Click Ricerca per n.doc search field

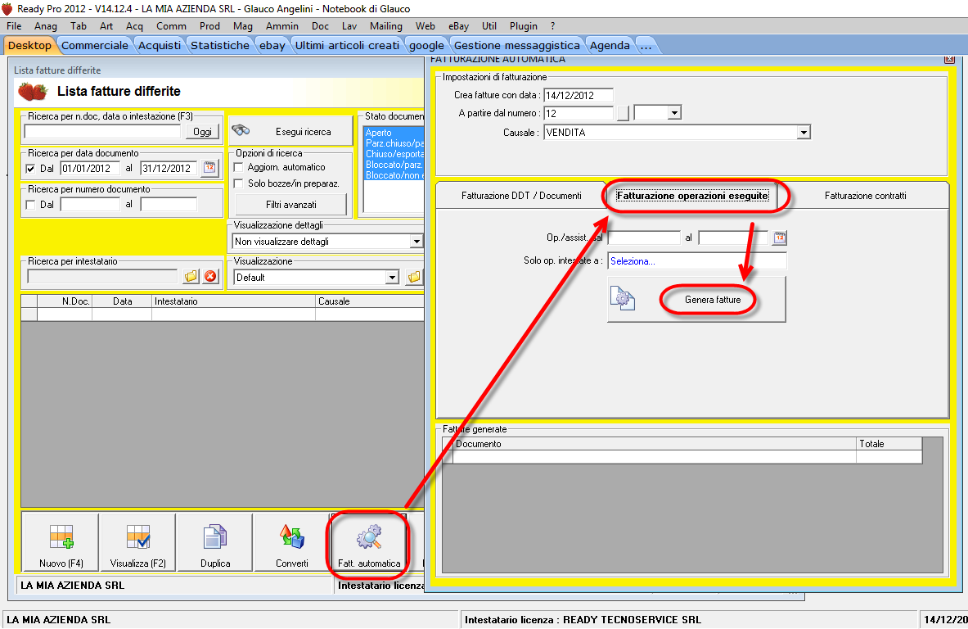click(x=102, y=132)
